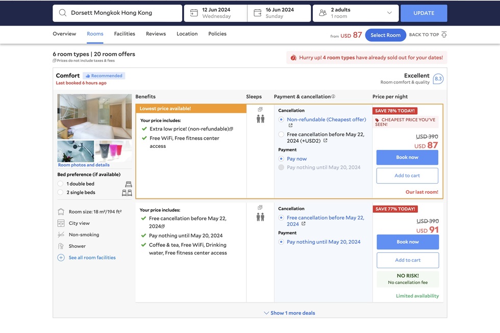This screenshot has height=333, width=500.
Task: Expand Show 1 more deals
Action: (290, 313)
